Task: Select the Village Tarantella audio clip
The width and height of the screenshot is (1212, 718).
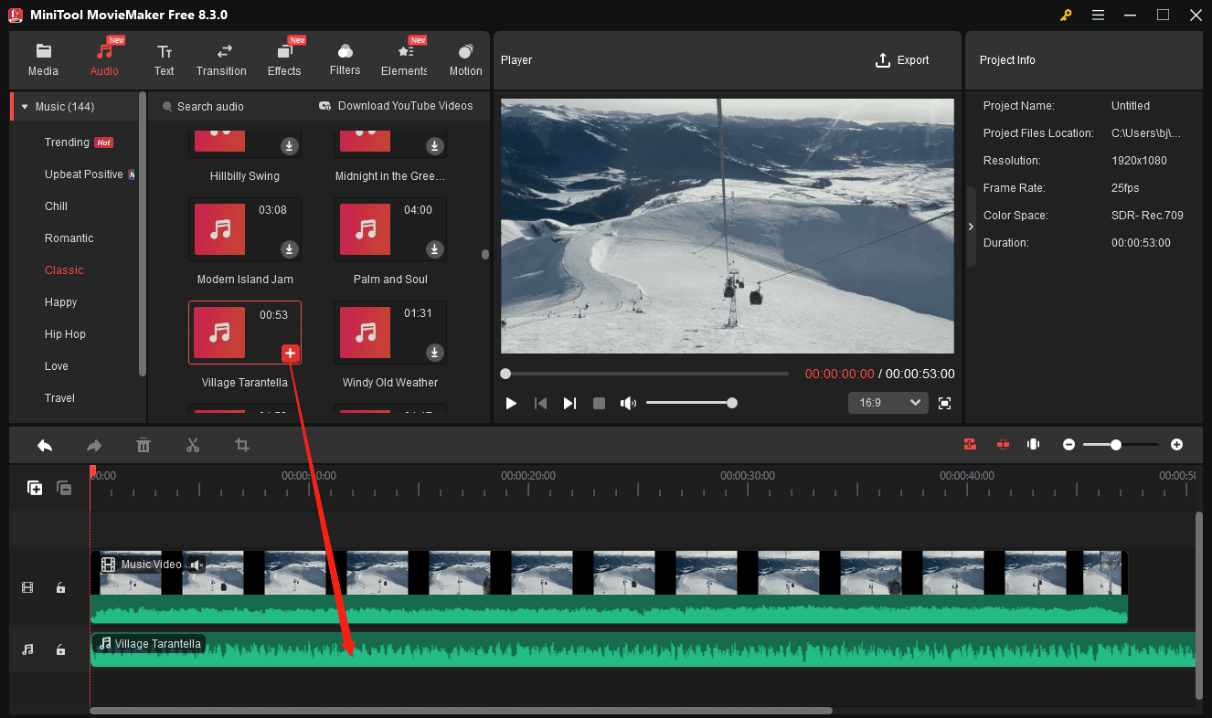Action: point(643,649)
